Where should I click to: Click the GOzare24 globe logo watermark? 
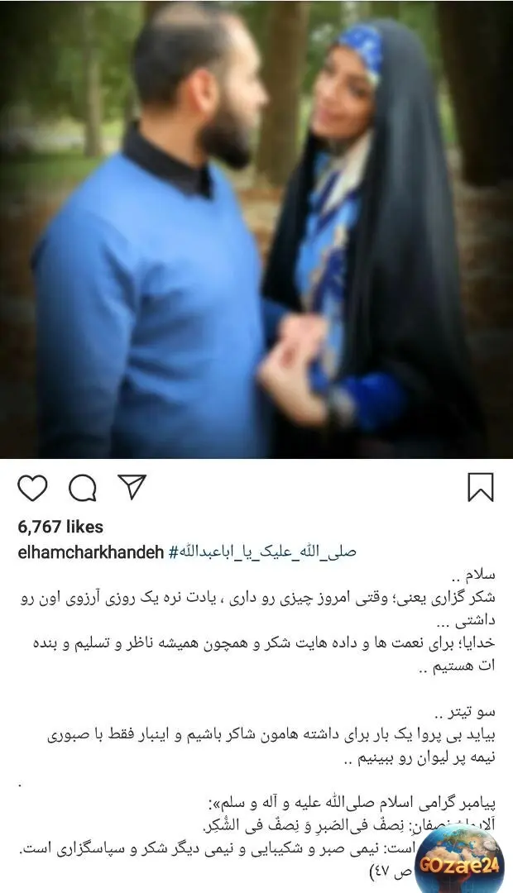tap(460, 859)
